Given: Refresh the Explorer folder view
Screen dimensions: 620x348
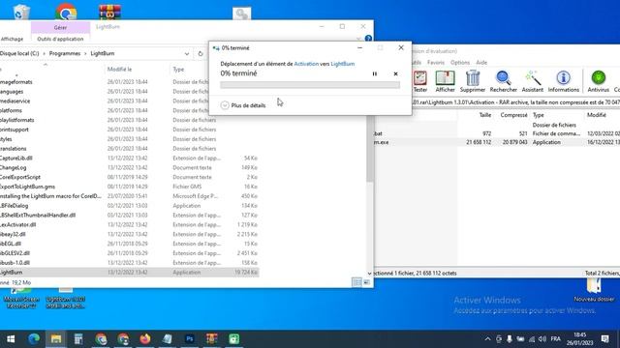Looking at the screenshot, I should click(201, 54).
